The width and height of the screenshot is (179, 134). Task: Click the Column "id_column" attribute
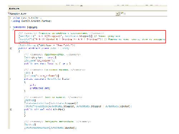[x=39, y=60]
